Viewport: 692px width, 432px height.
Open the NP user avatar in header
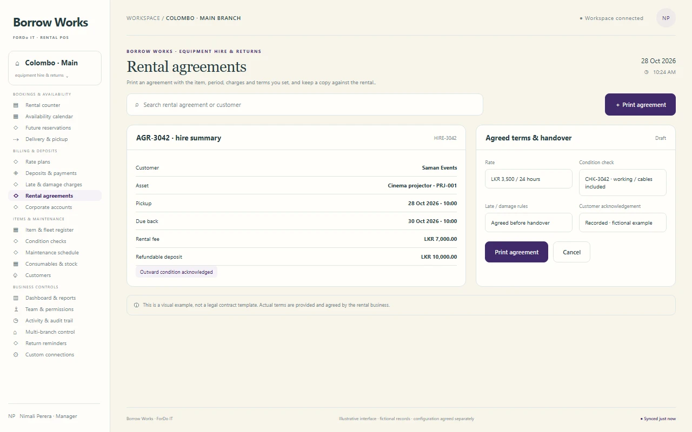[x=666, y=18]
